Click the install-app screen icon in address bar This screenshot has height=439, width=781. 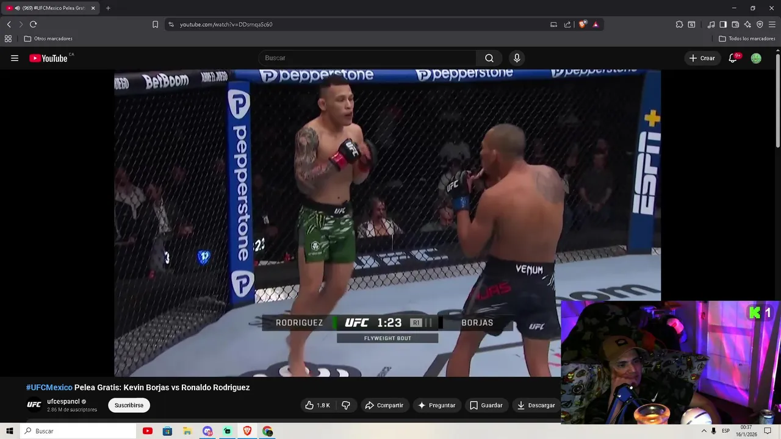coord(553,24)
